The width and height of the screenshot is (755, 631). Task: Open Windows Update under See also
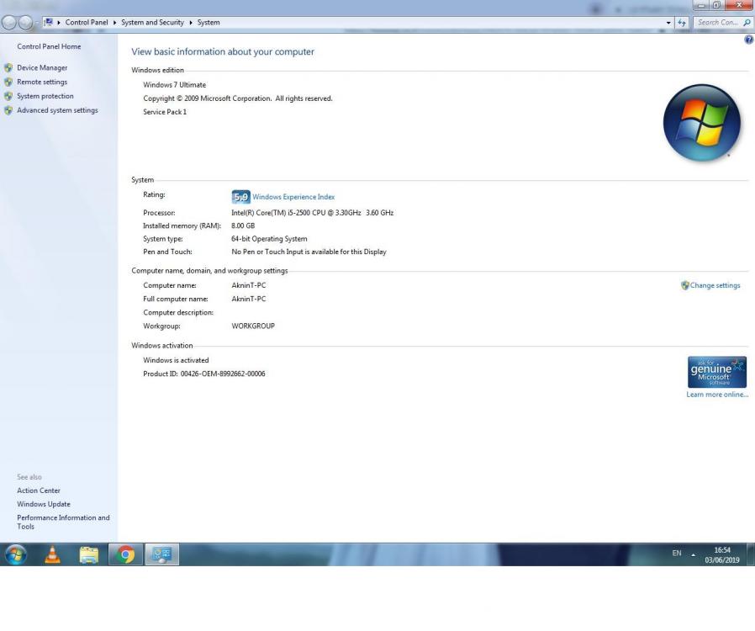44,504
